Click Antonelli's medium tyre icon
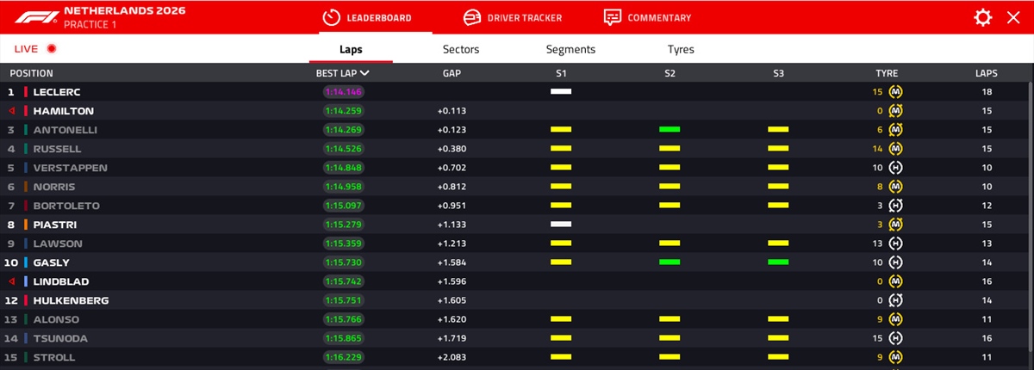This screenshot has width=1034, height=370. pyautogui.click(x=895, y=129)
